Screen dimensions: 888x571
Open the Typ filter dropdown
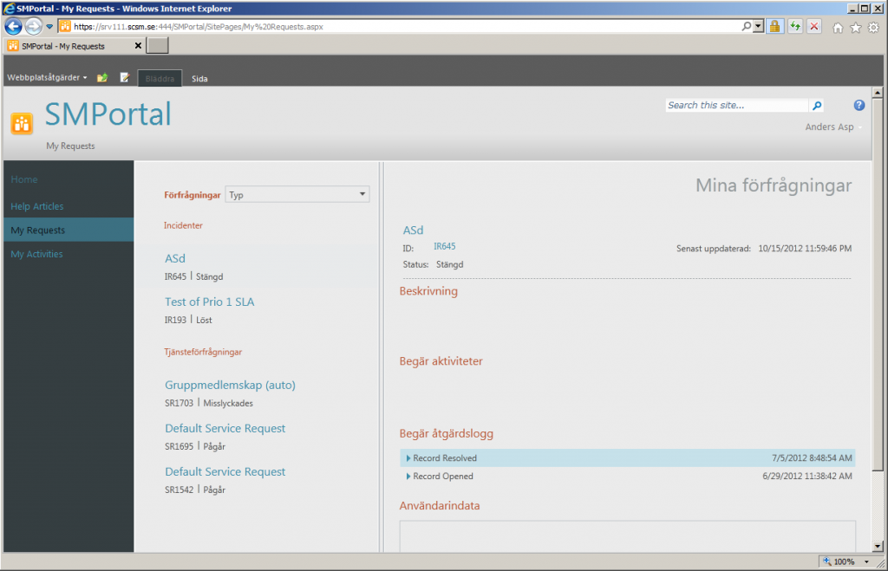pos(297,195)
